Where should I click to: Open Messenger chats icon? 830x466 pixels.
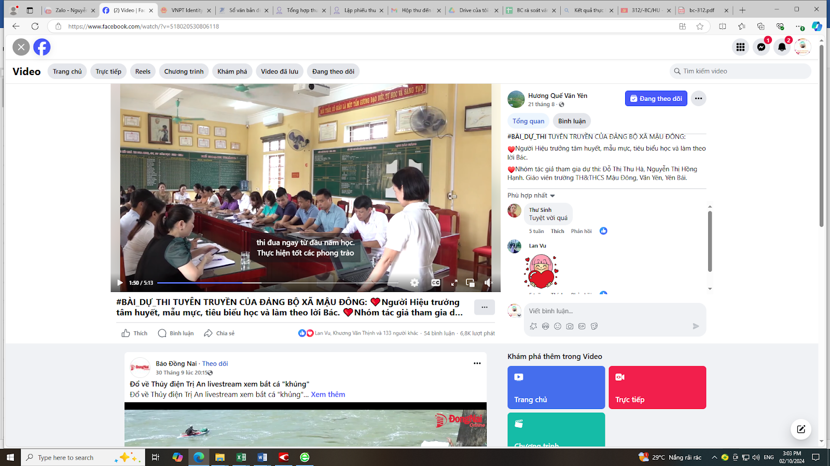(761, 47)
